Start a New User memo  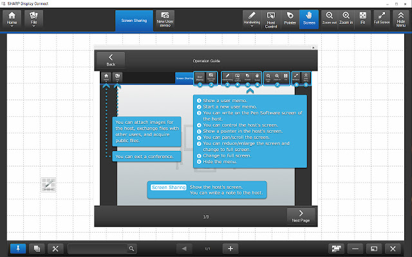tap(165, 19)
